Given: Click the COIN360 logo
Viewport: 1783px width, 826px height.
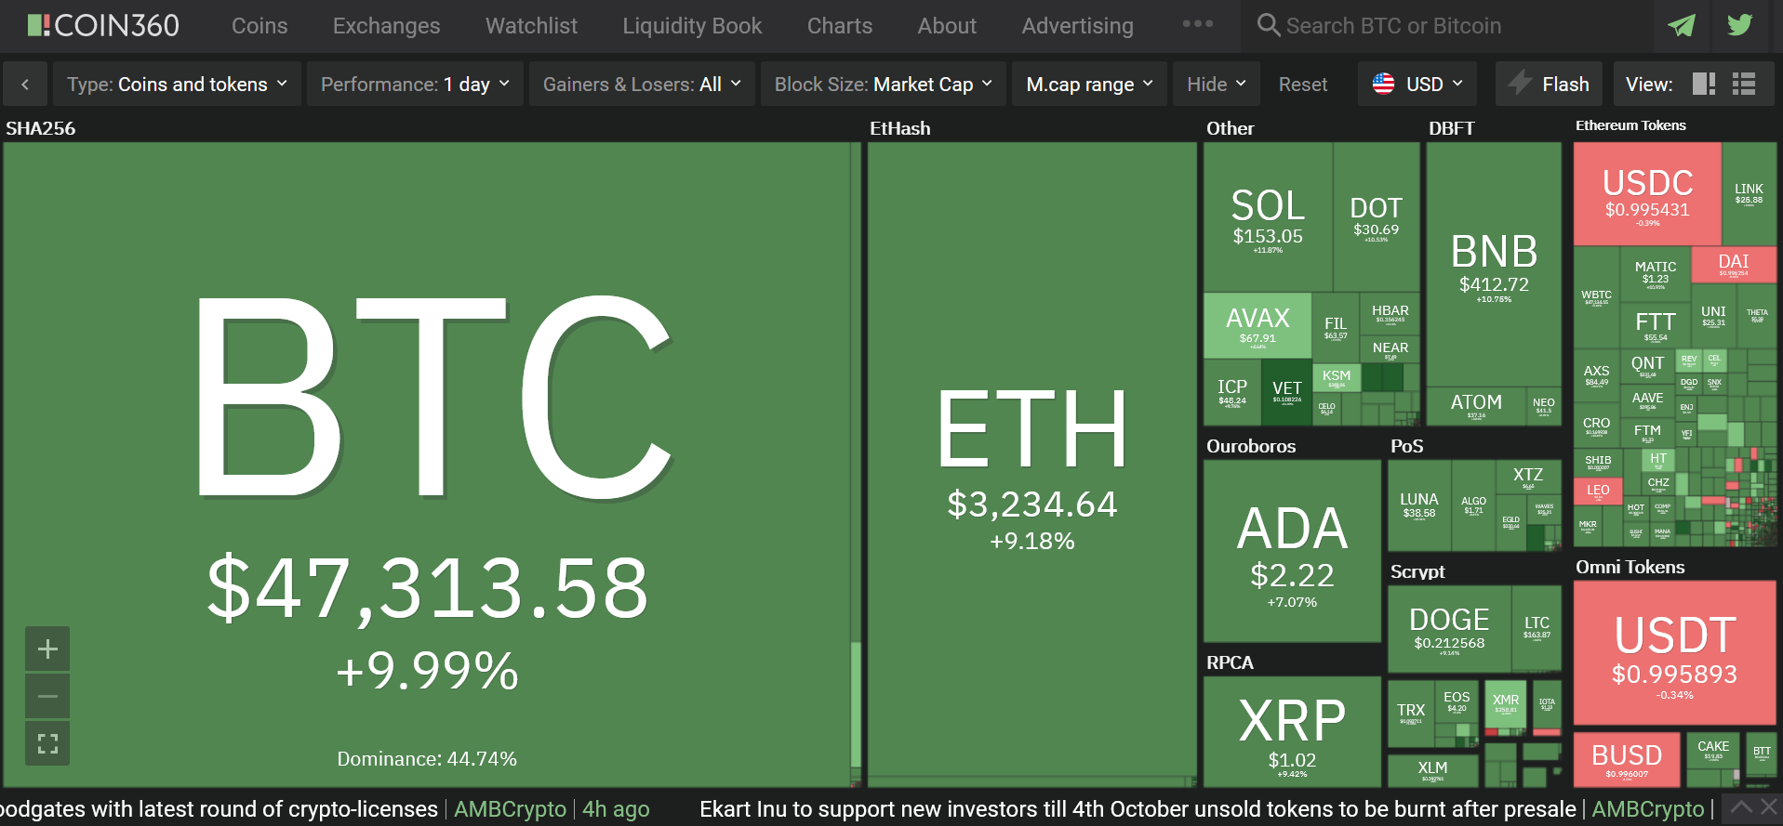Looking at the screenshot, I should tap(103, 25).
